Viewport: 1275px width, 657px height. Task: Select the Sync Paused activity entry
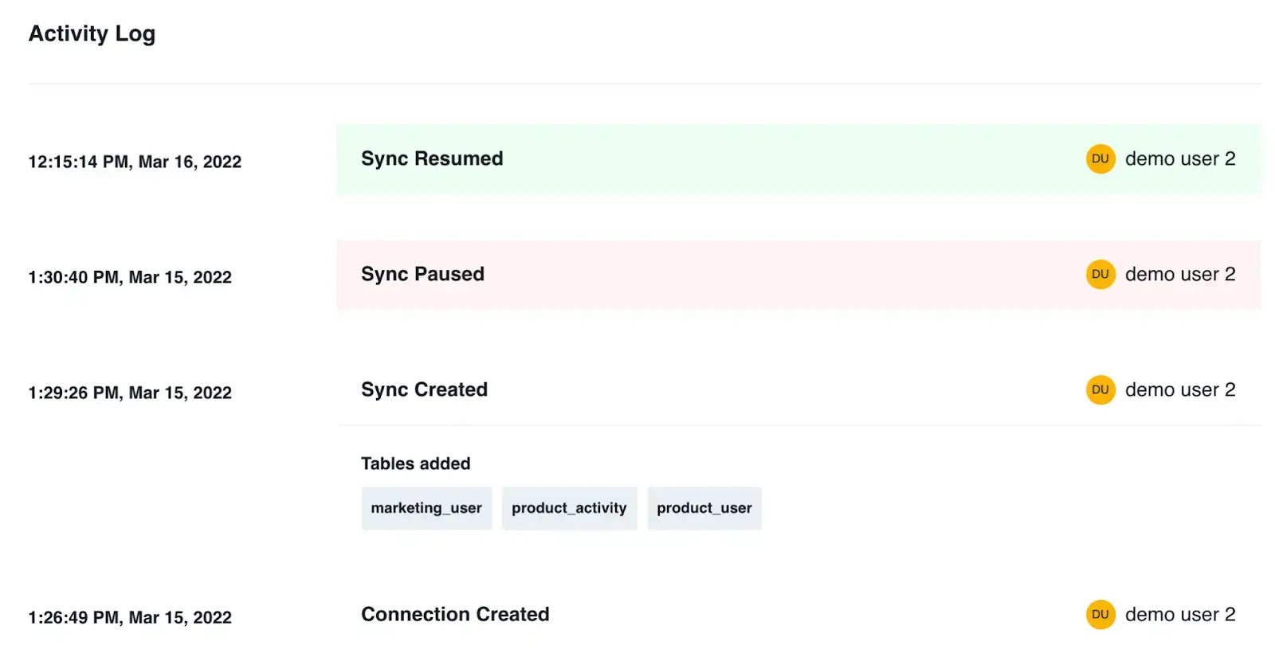pyautogui.click(x=422, y=274)
